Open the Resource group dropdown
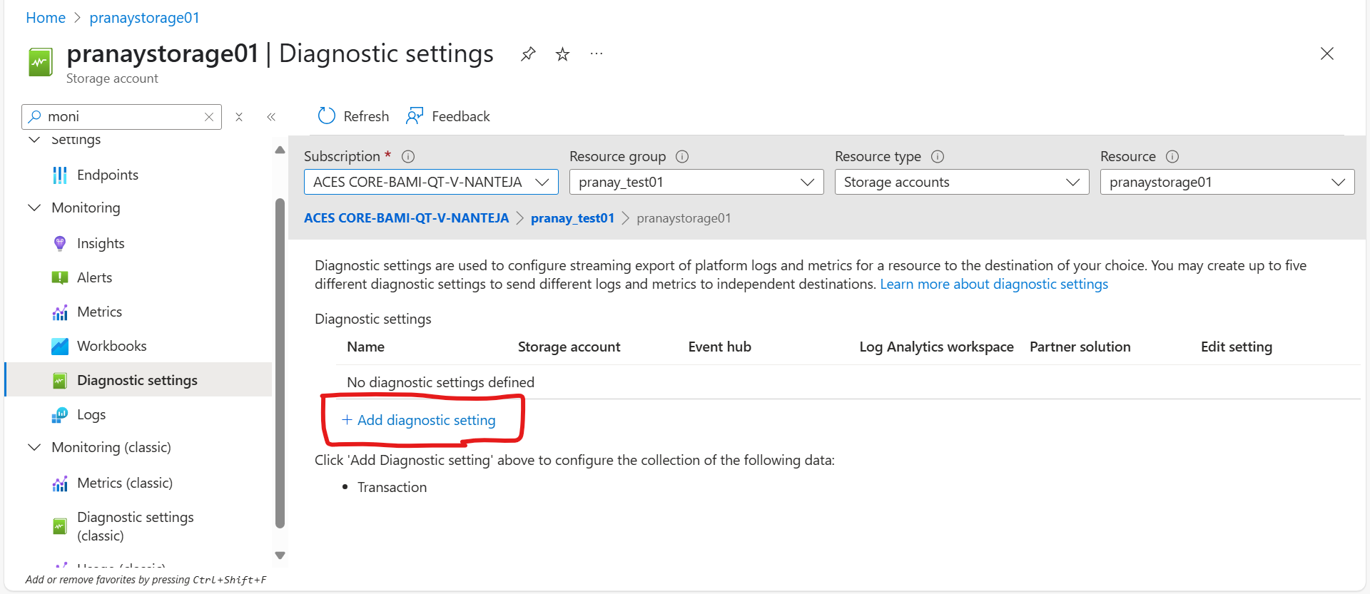This screenshot has width=1370, height=594. tap(696, 182)
